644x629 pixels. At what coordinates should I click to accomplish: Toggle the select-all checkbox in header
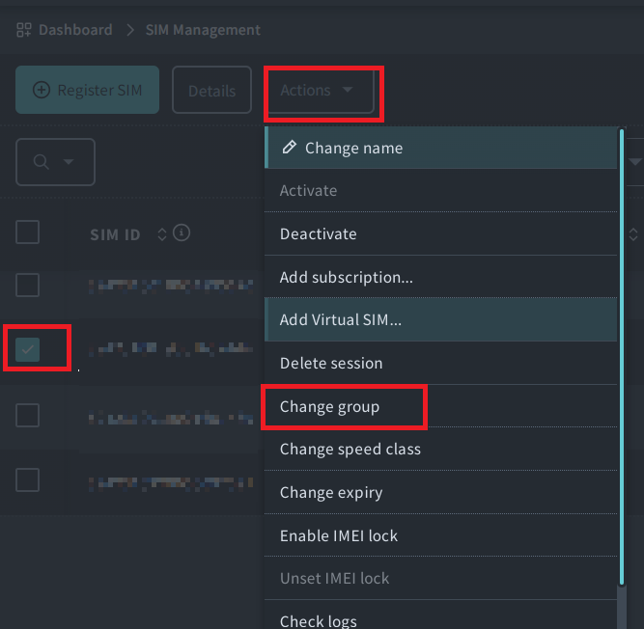tap(27, 232)
